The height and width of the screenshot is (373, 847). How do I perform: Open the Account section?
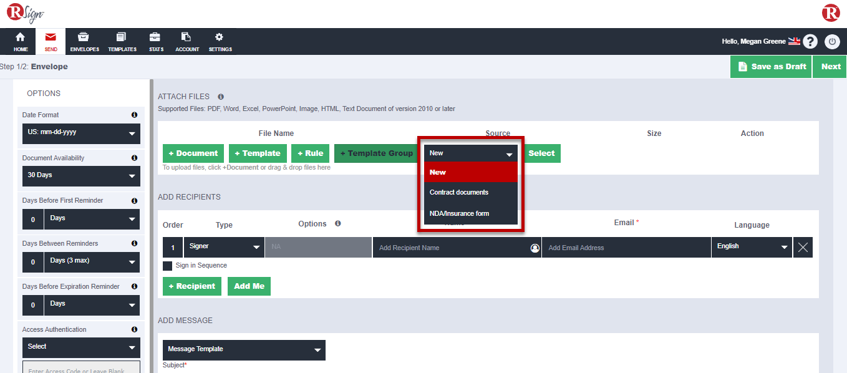186,41
